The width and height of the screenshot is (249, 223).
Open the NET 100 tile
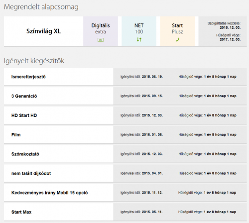(139, 31)
